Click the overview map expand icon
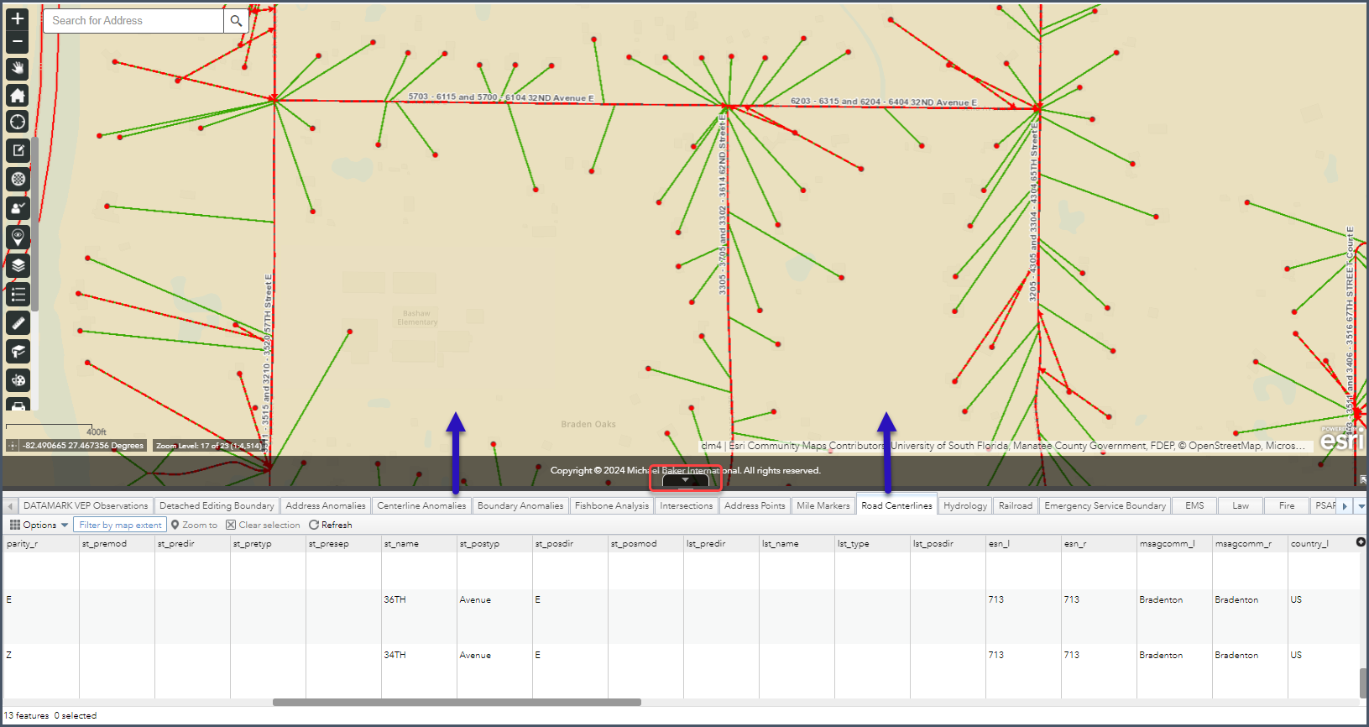1369x727 pixels. (1363, 479)
